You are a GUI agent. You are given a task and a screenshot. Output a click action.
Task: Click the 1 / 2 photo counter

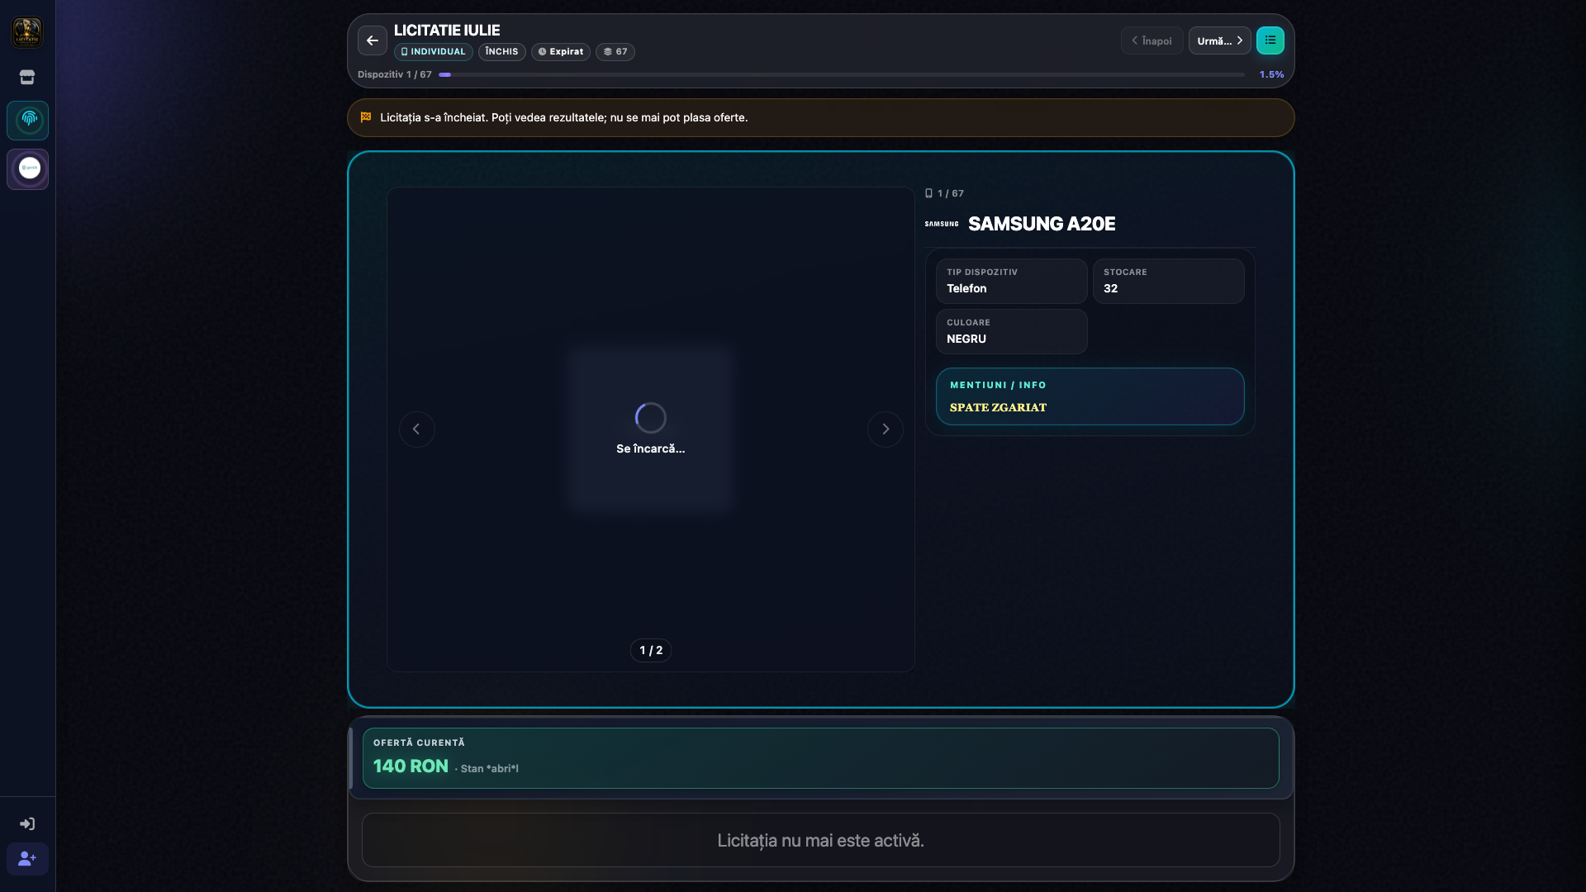[651, 651]
